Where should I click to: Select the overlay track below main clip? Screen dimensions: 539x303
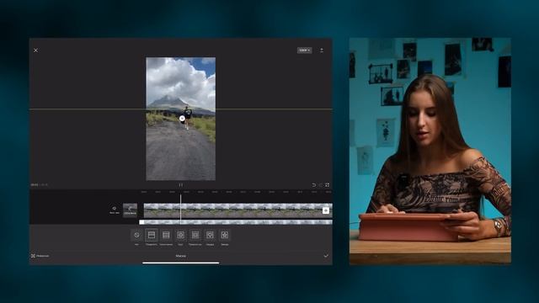pyautogui.click(x=236, y=222)
